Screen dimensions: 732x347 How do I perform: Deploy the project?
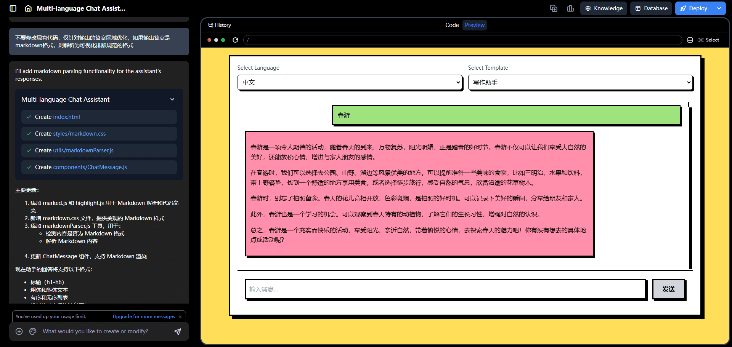[x=693, y=8]
